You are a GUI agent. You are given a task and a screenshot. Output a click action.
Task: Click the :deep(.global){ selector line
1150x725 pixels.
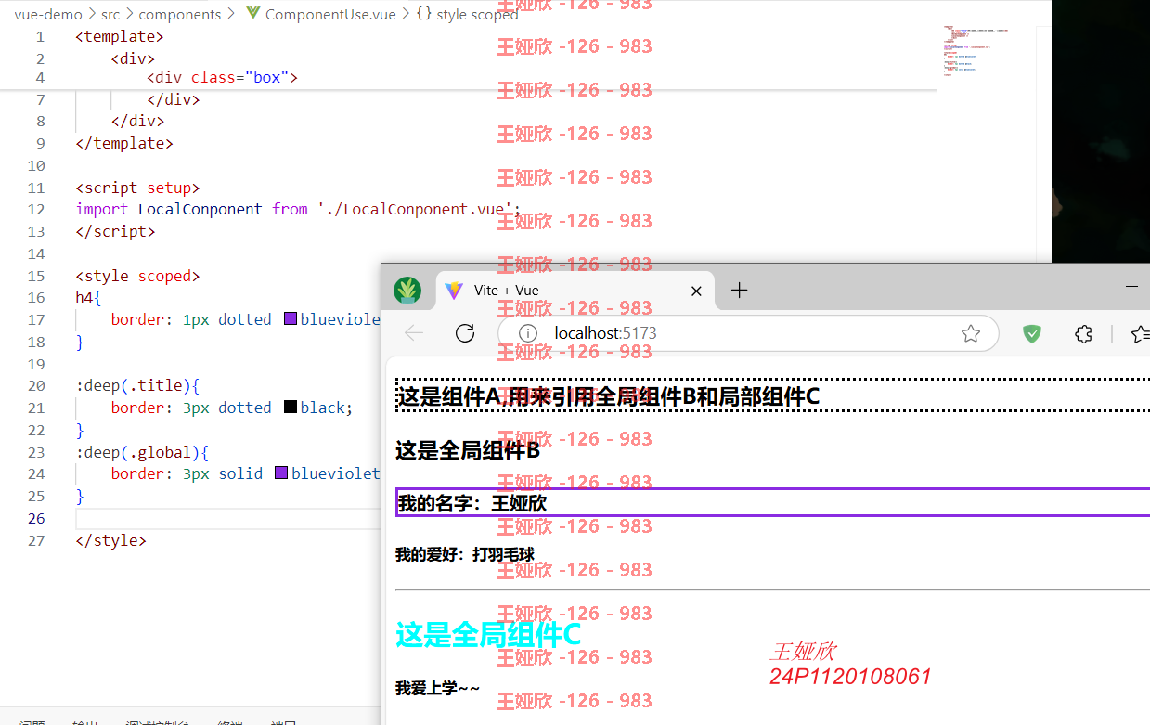[x=142, y=452]
